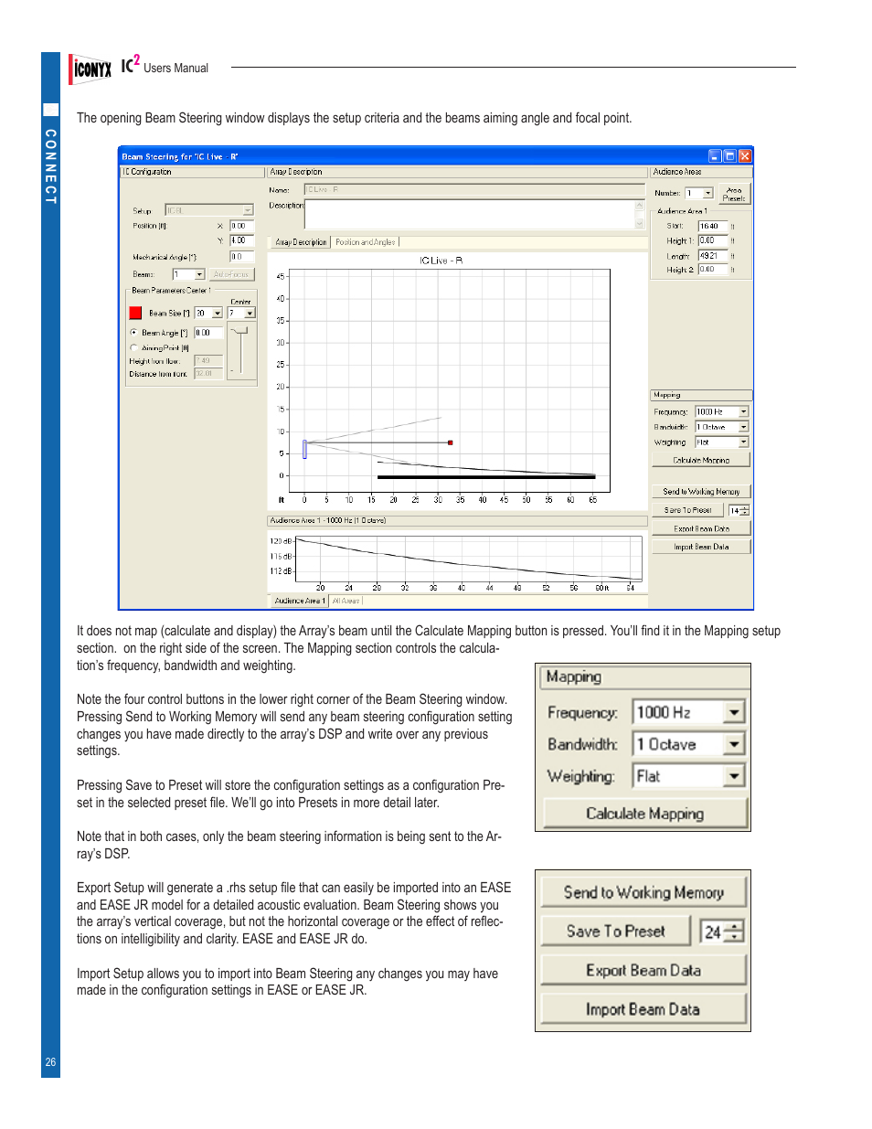Click the Distance from front field
Viewport: 872px width, 1129px height.
click(x=208, y=374)
